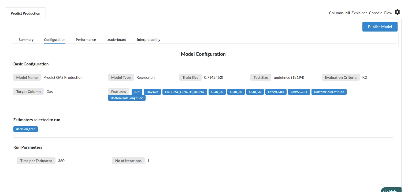Viewport: 408px width, 192px height.
Task: Open ML Explainer
Action: 356,13
